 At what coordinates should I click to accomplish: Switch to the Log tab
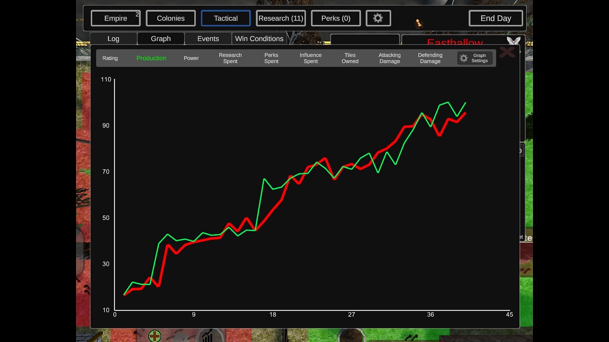(113, 39)
